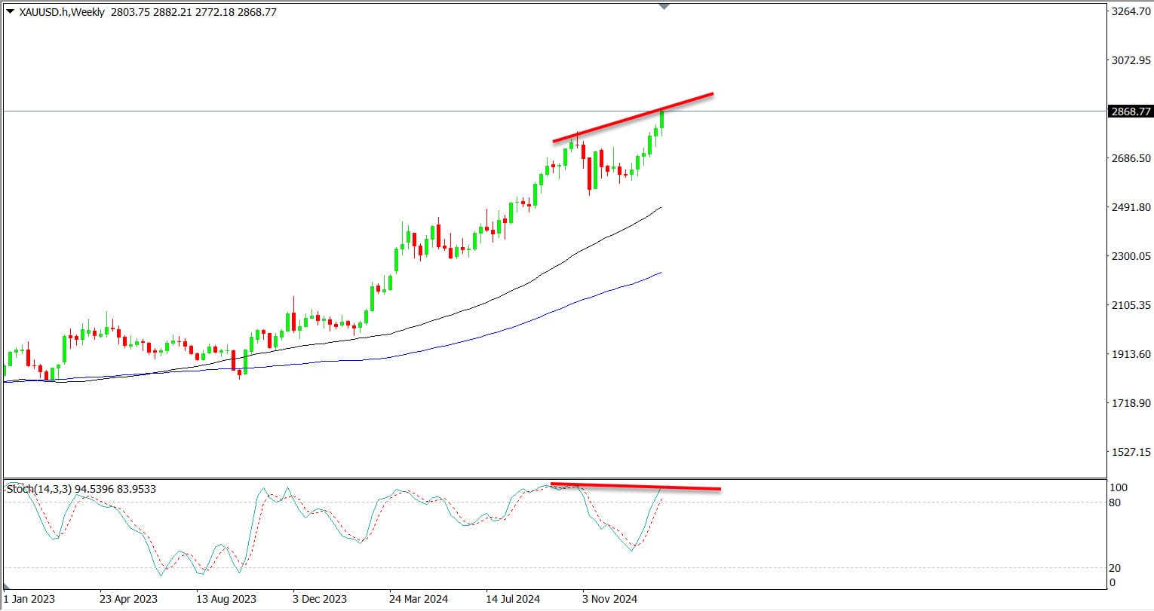1154x611 pixels.
Task: Click the stochastic 80 level label
Action: [x=1115, y=503]
